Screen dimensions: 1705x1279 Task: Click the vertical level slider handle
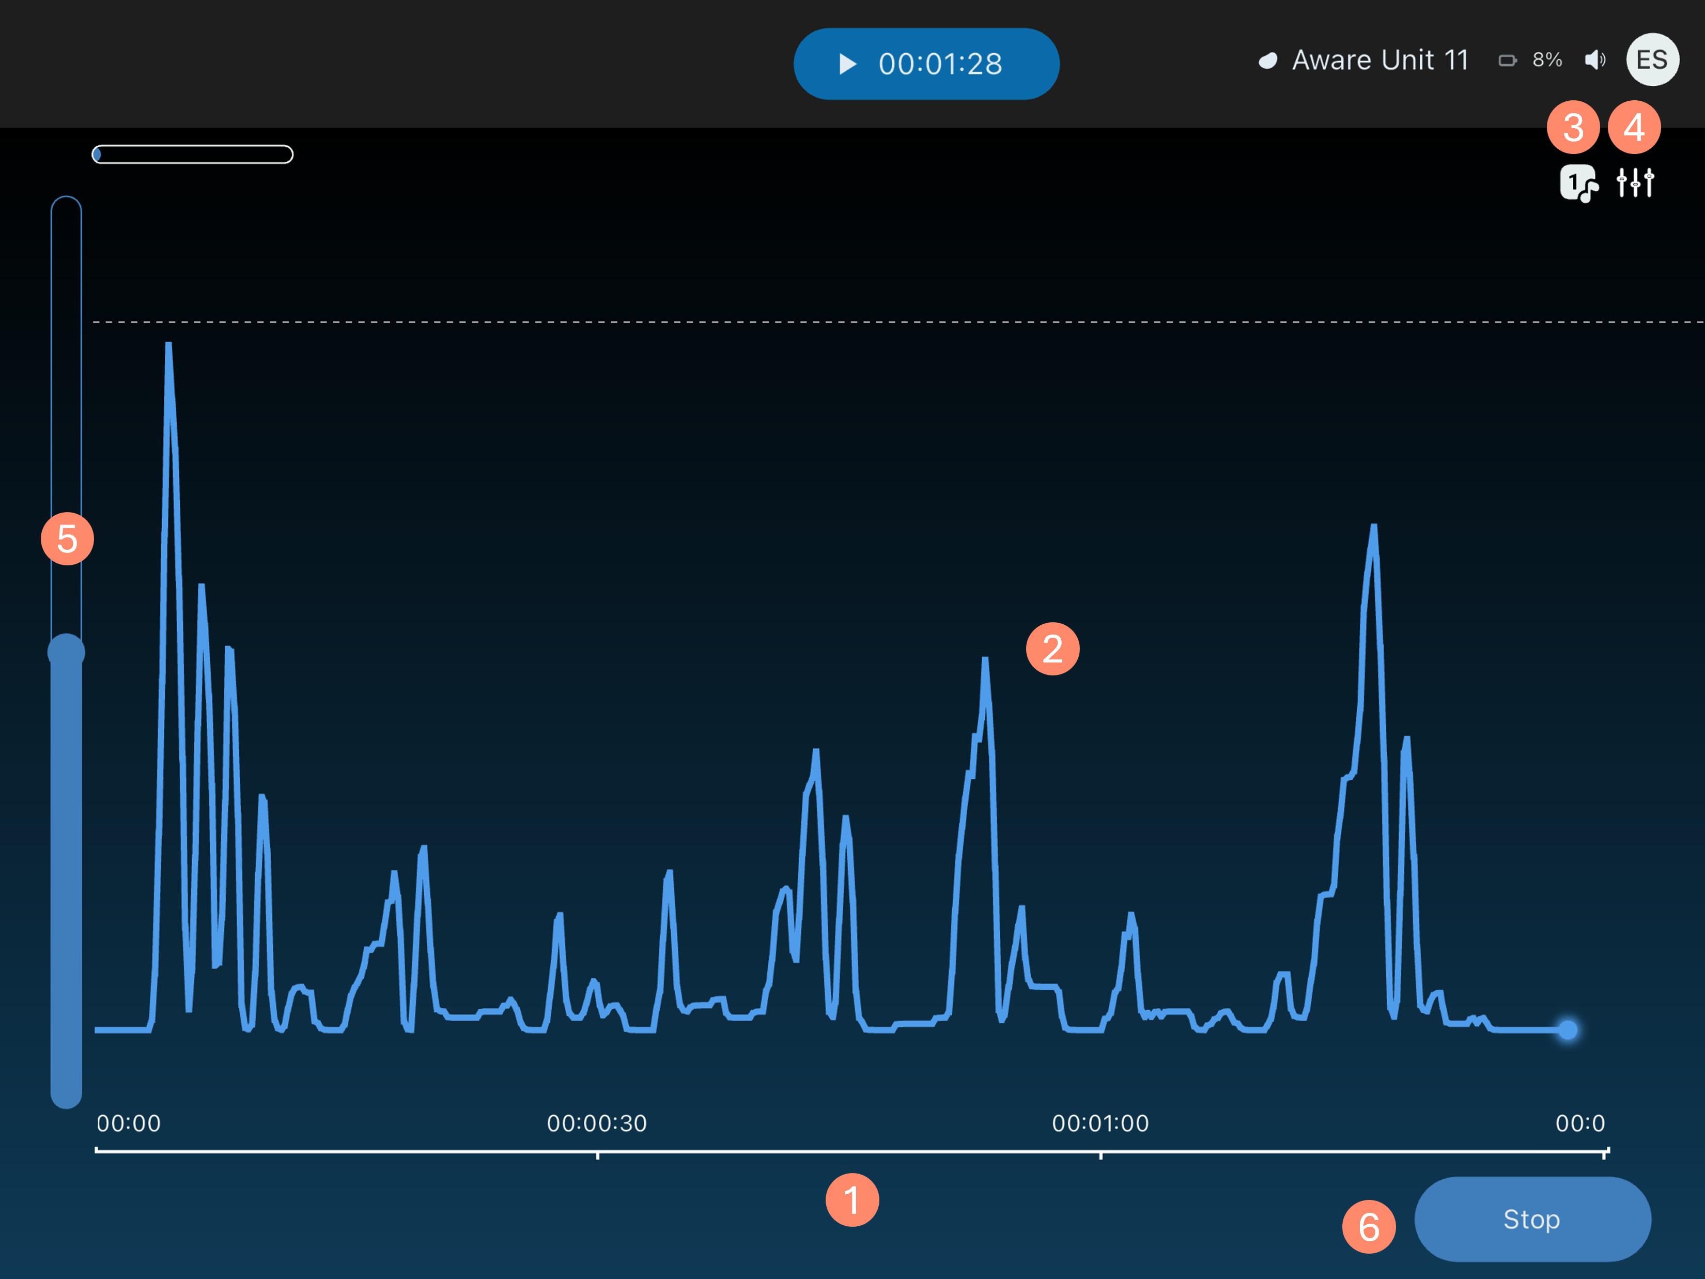pos(66,652)
